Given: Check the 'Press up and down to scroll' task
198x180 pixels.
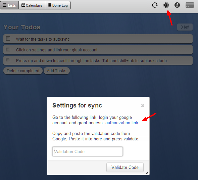Looking at the screenshot, I should 8,60.
